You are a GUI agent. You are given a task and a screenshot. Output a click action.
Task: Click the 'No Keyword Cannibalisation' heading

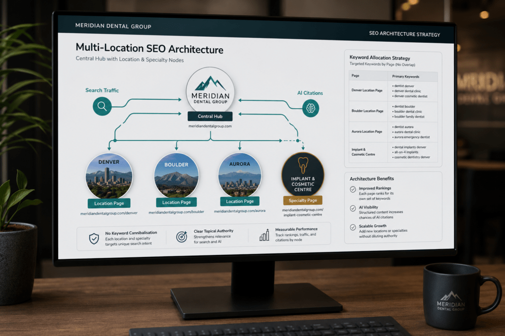(x=131, y=233)
